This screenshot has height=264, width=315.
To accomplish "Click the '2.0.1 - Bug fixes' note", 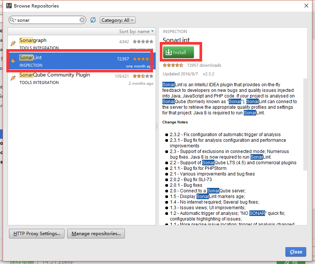I will [x=186, y=185].
